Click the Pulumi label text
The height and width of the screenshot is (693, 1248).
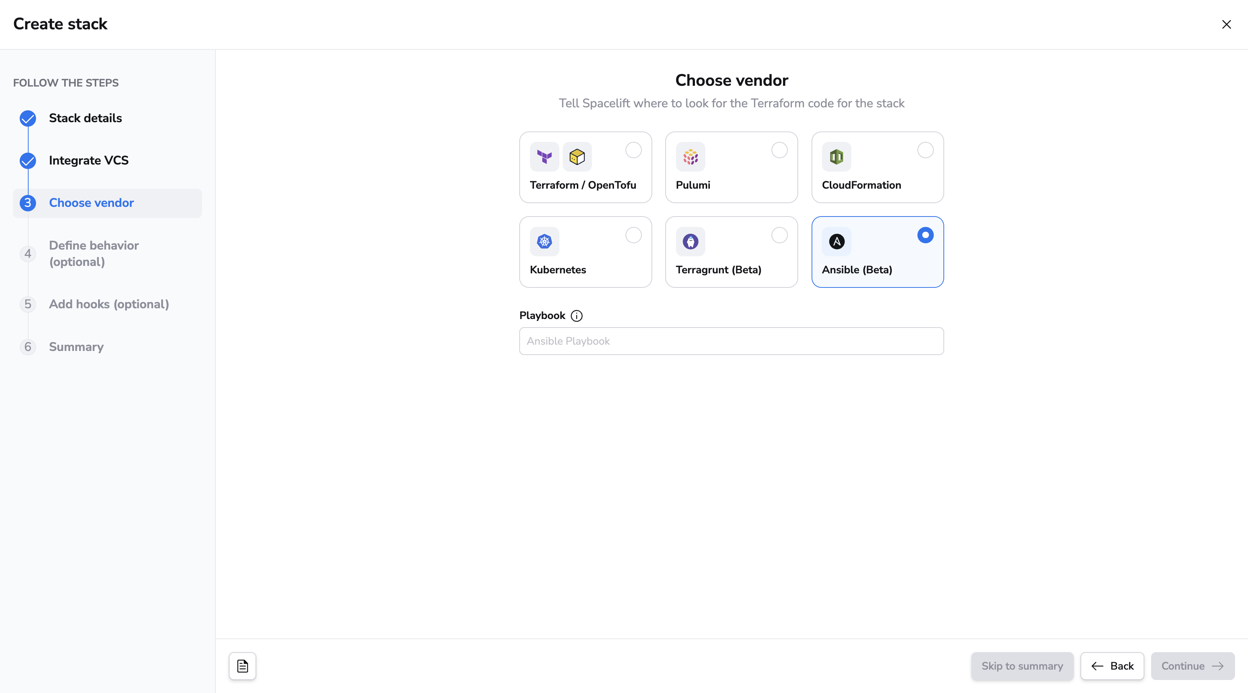click(x=693, y=185)
